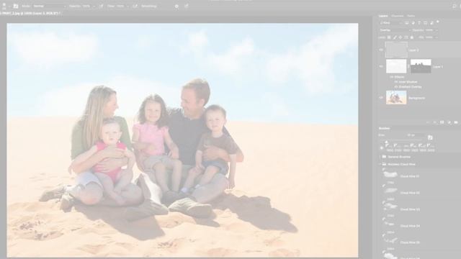Viewport: 461px width, 259px height.
Task: Select the Layer 1 thumbnail
Action: (x=396, y=66)
